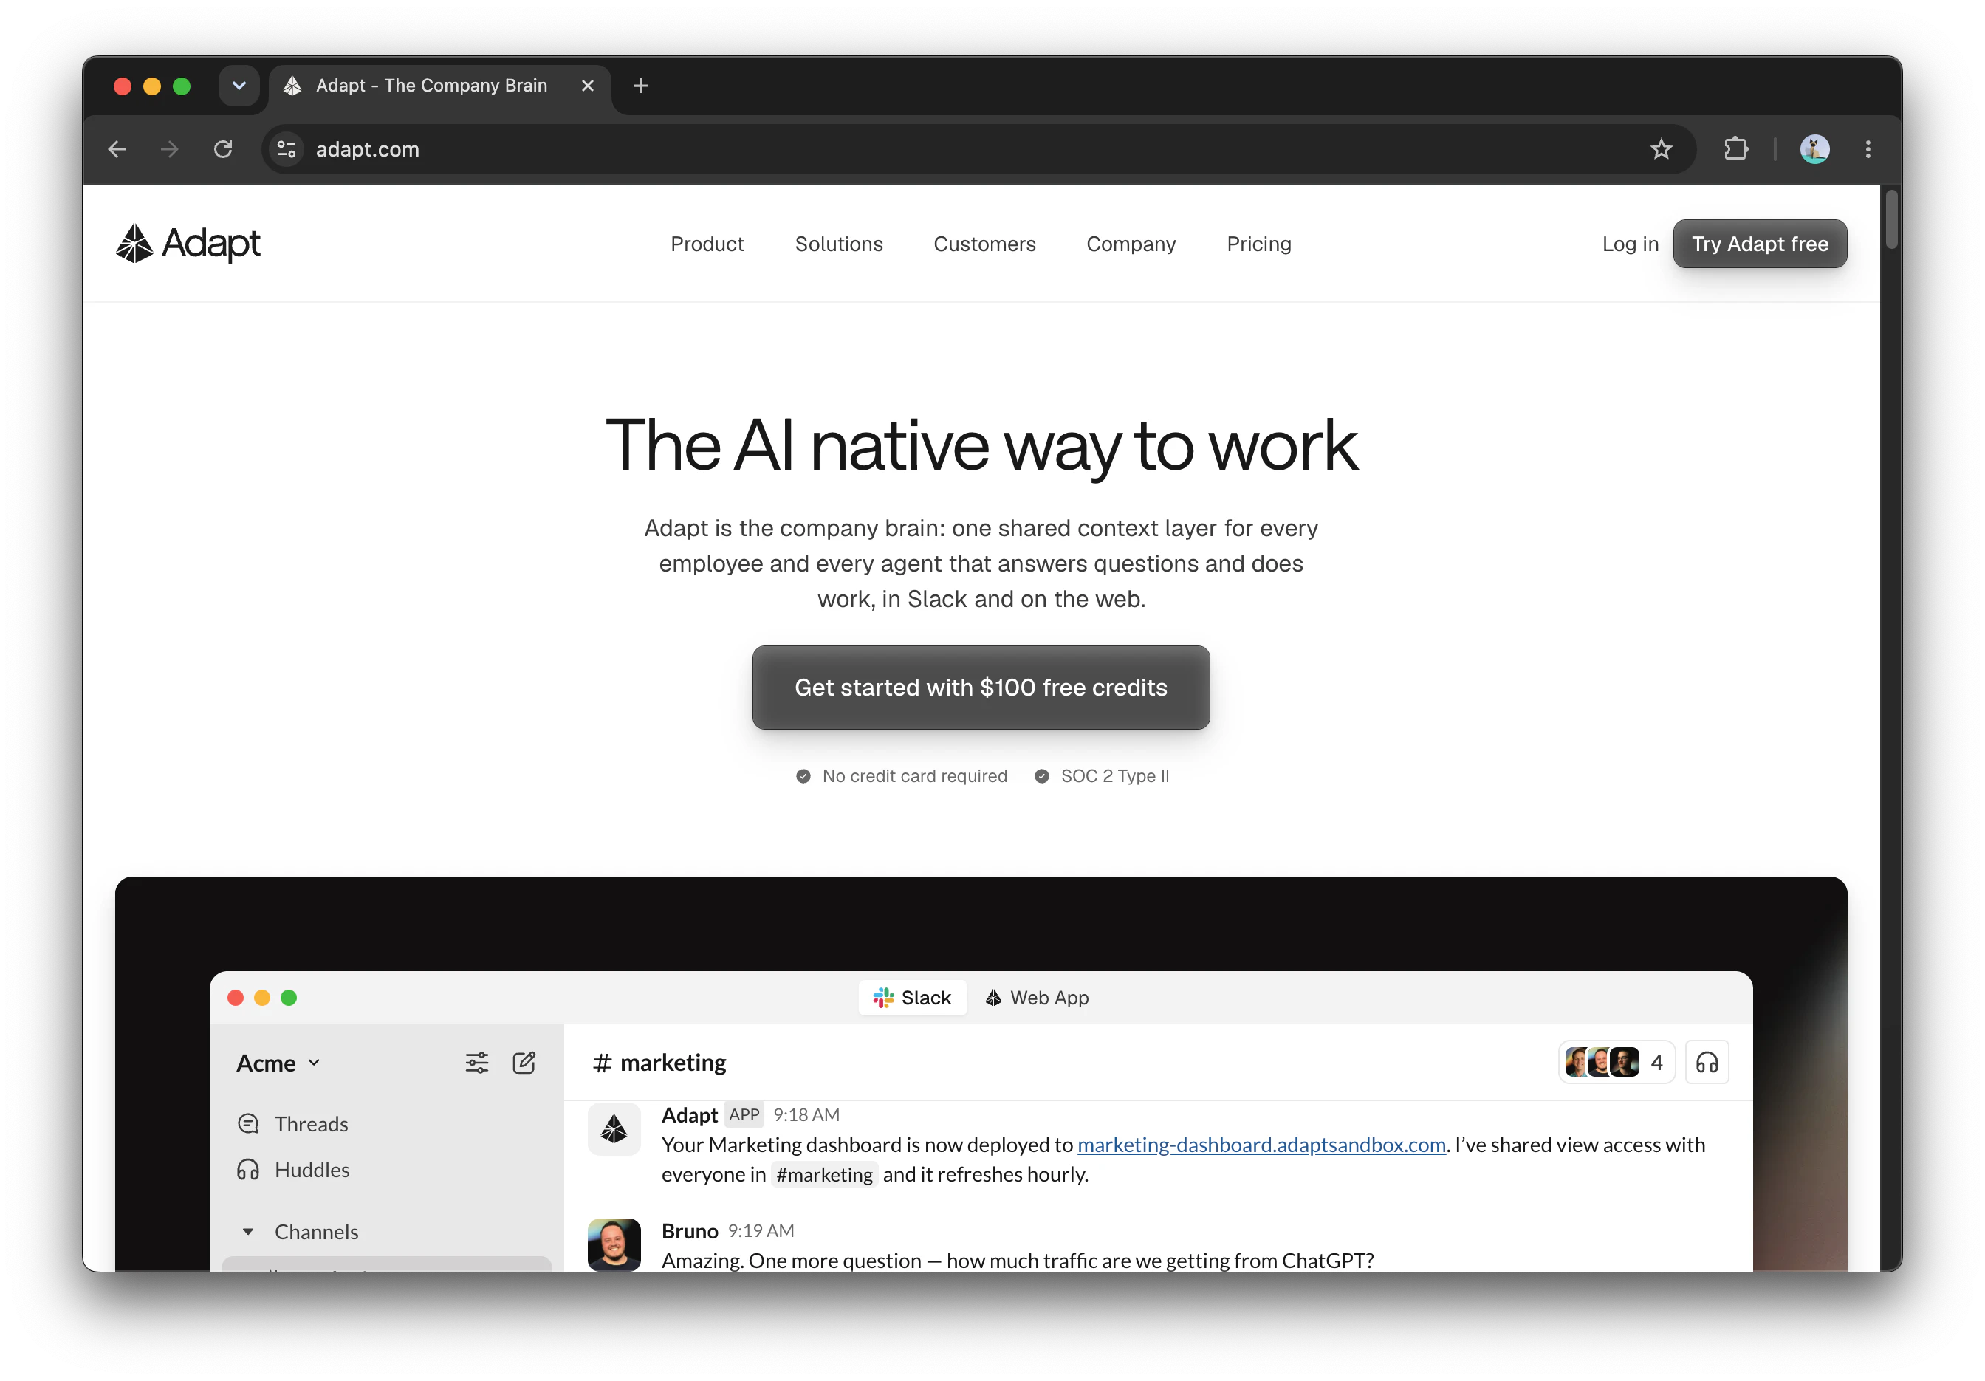This screenshot has height=1381, width=1985.
Task: Click the 9:19 AM message timestamp
Action: coord(761,1231)
